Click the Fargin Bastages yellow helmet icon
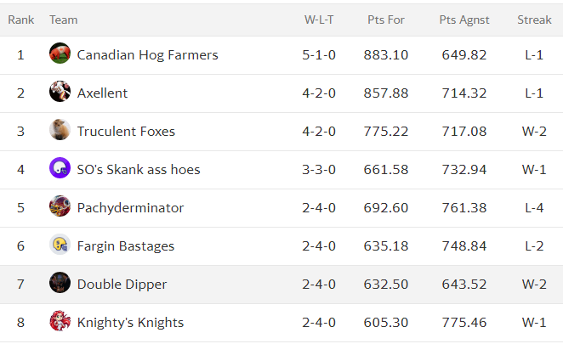 60,245
